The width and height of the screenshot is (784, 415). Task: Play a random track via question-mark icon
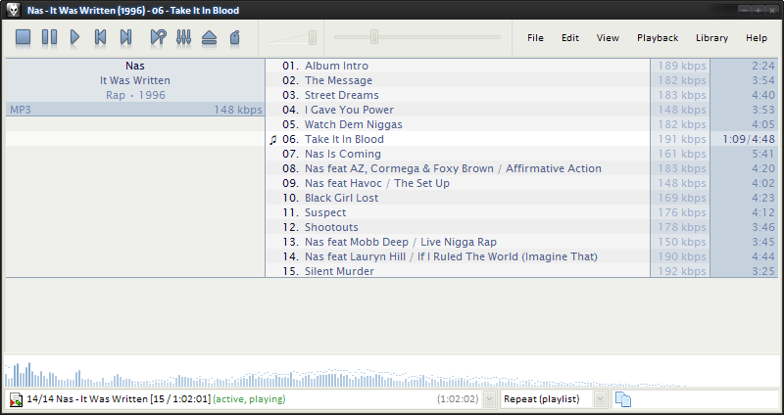coord(158,37)
